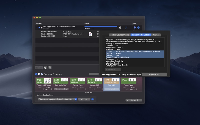Viewport: 200px width, 125px height.
Task: Click the document icon beside Led Zeppelin file
Action: click(x=42, y=28)
